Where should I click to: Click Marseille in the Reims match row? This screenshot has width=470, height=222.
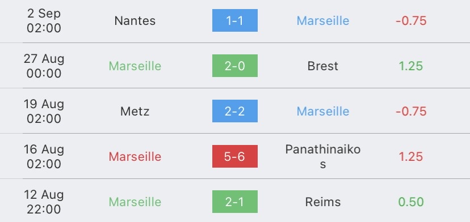(x=135, y=202)
